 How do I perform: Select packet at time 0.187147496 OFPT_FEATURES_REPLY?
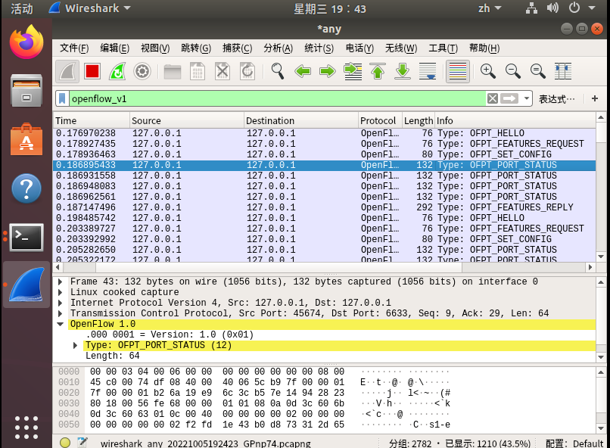324,207
